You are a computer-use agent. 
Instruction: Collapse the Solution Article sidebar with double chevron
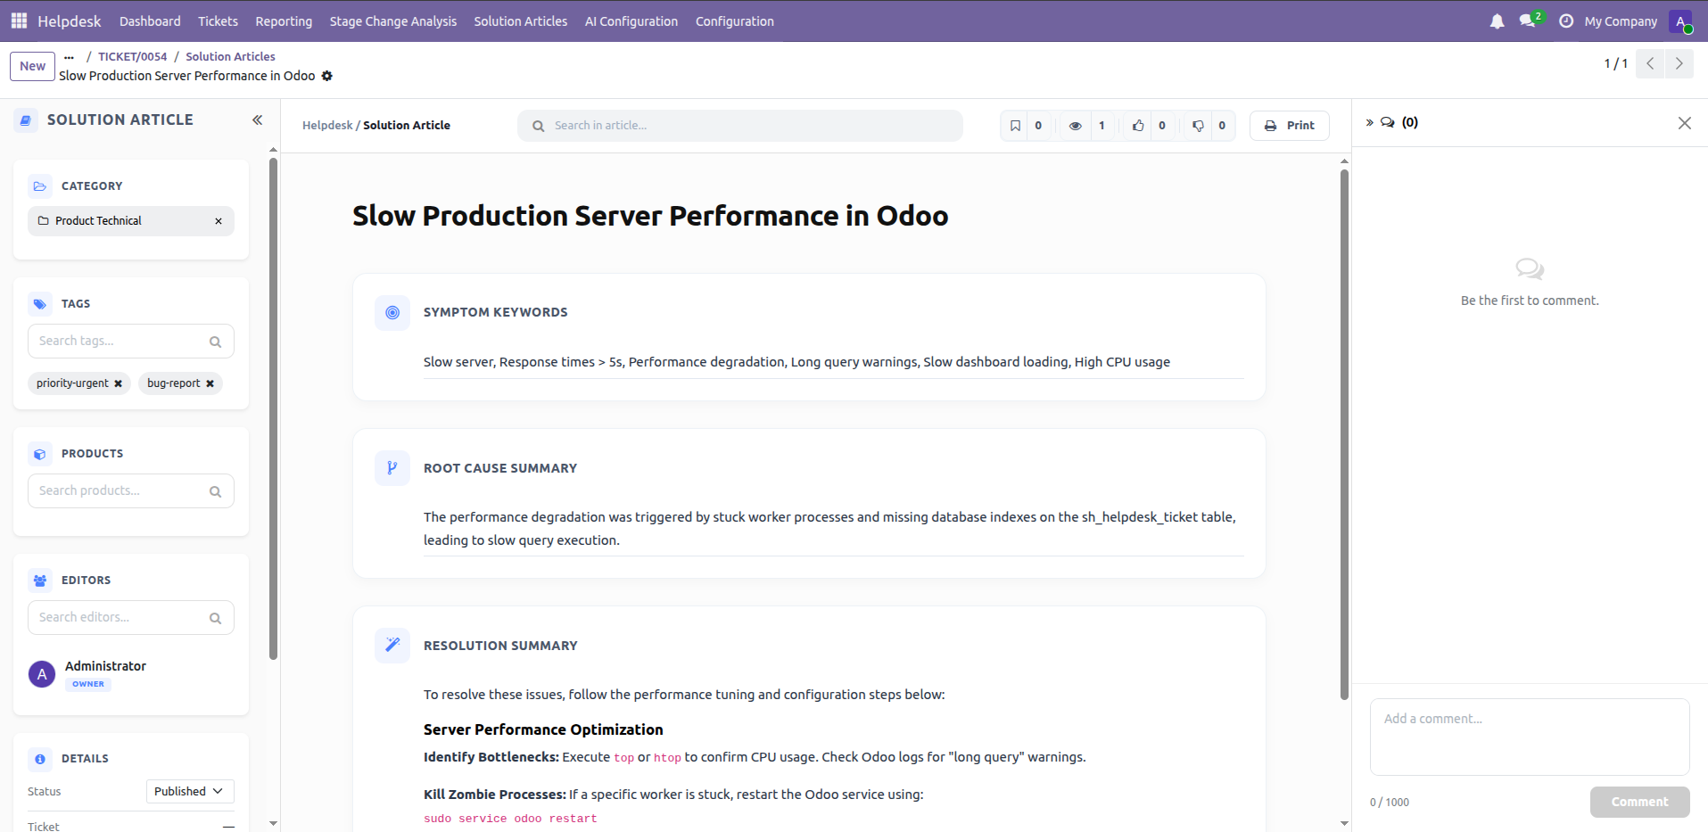257,119
